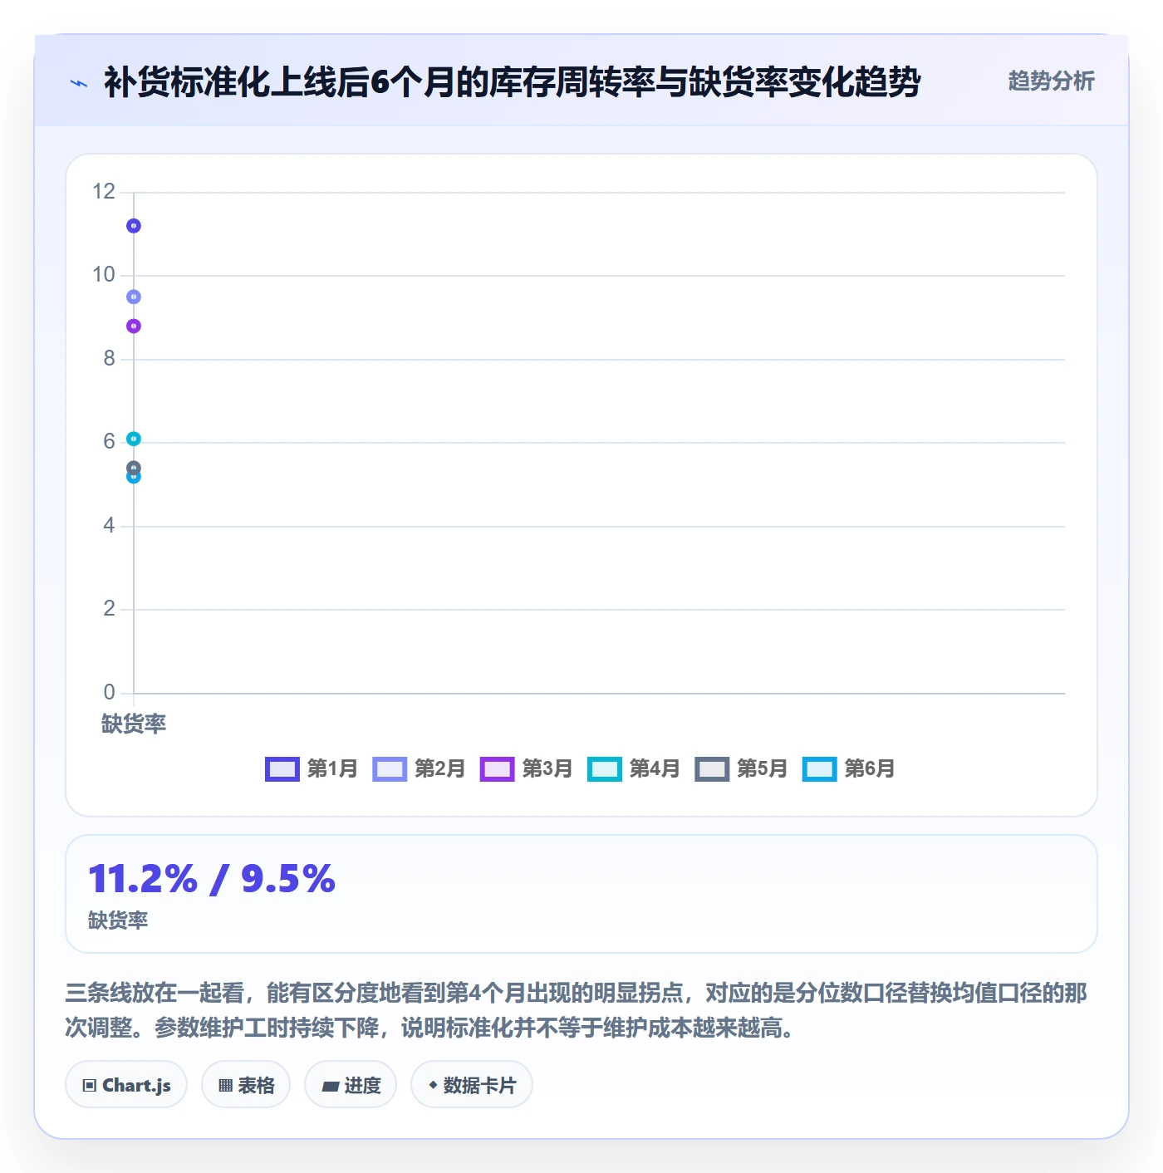Click the 缺货率 label under the metric value
The height and width of the screenshot is (1173, 1163).
click(118, 920)
